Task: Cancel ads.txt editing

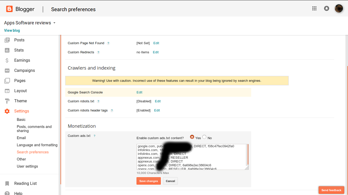Action: tap(170, 181)
